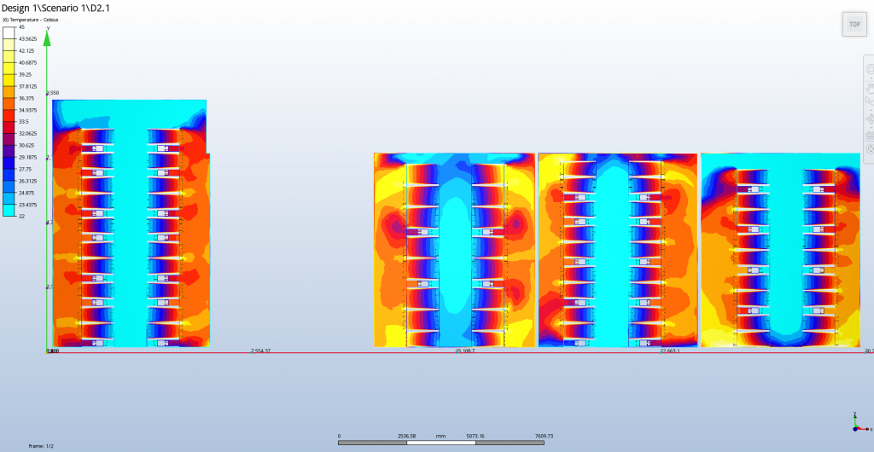
Task: Click the 7609.73 scale bar label
Action: click(544, 437)
